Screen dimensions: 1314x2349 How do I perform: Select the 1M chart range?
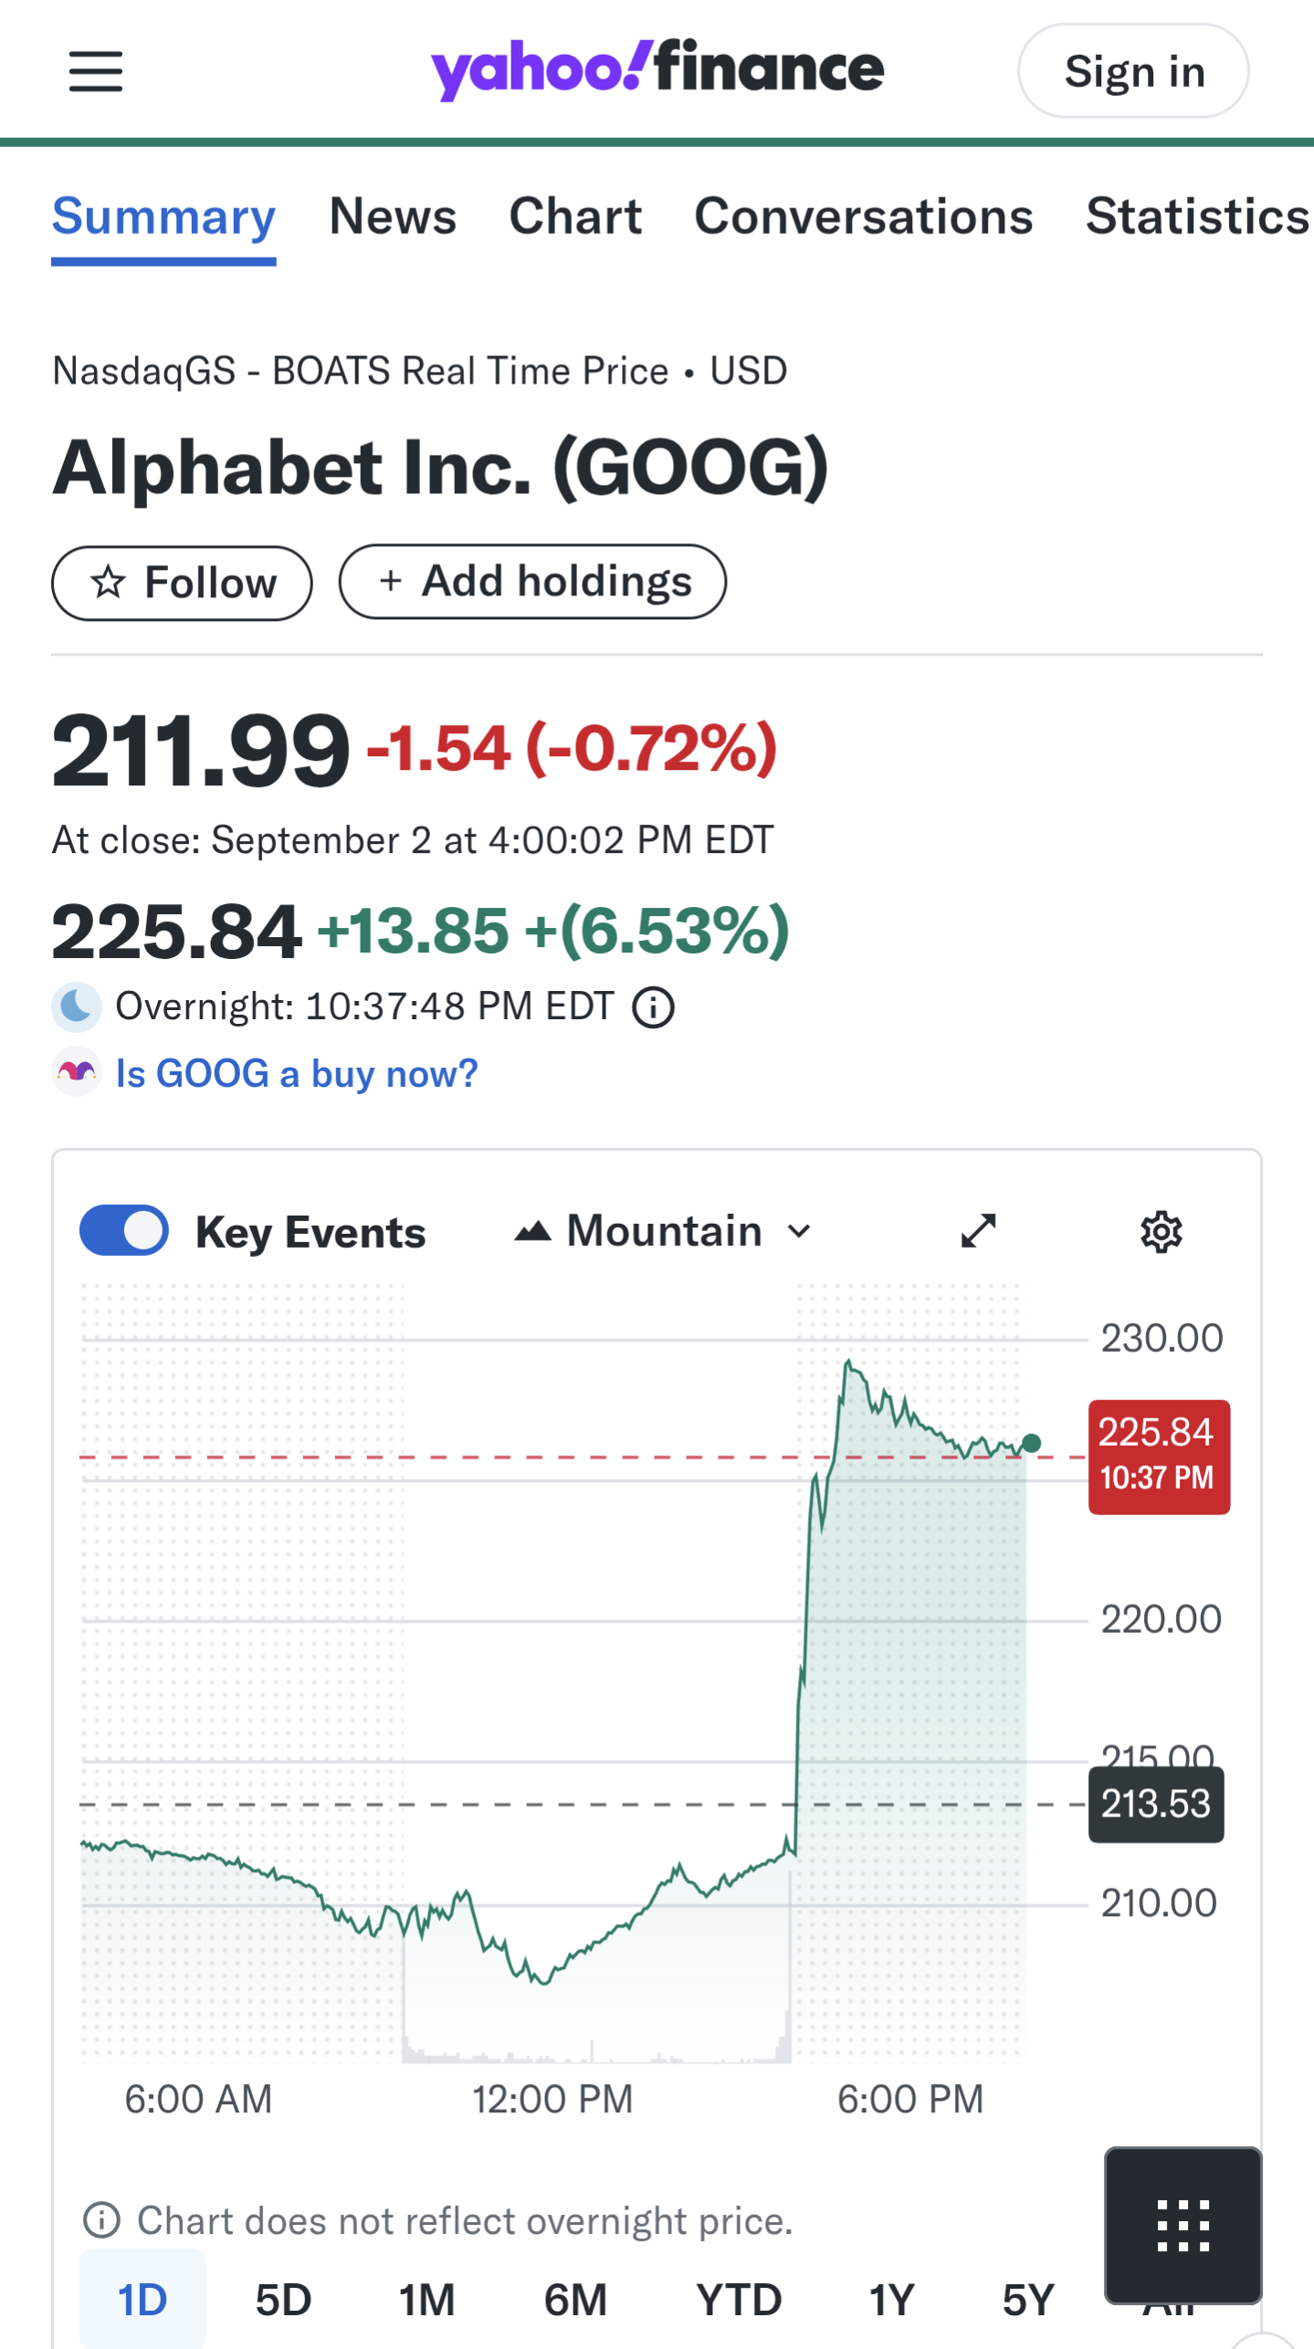[x=426, y=2300]
